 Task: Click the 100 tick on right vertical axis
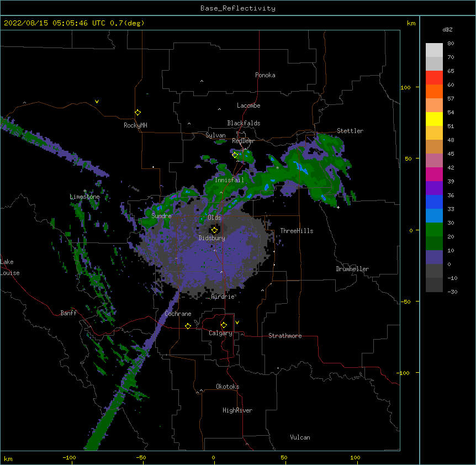pyautogui.click(x=405, y=87)
